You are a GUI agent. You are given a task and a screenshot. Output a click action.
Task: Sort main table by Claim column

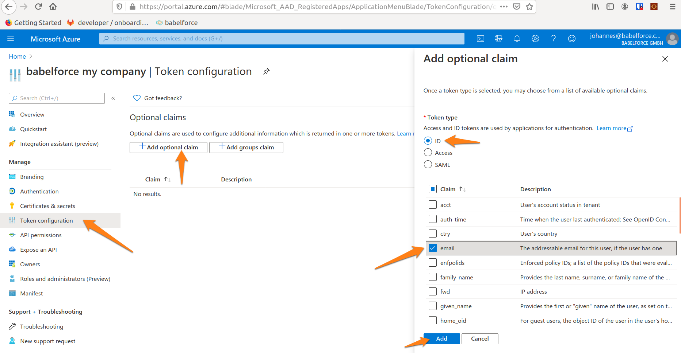click(158, 179)
